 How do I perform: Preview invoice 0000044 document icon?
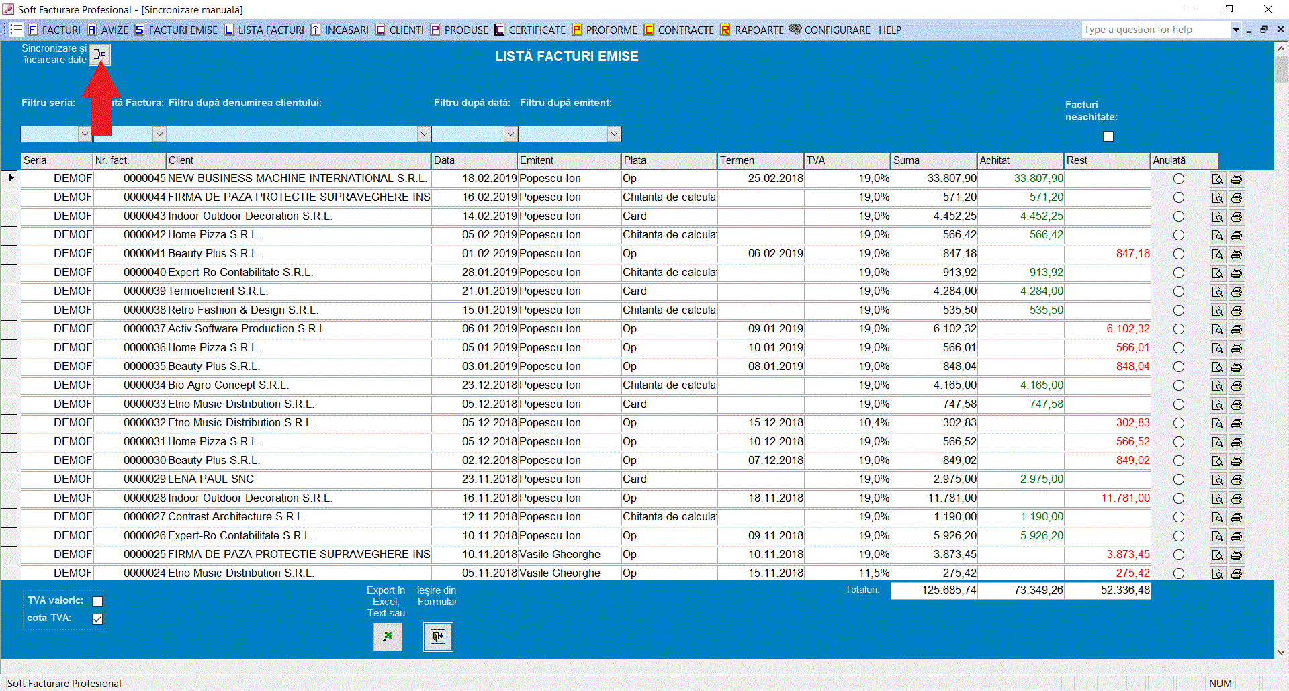tap(1217, 198)
